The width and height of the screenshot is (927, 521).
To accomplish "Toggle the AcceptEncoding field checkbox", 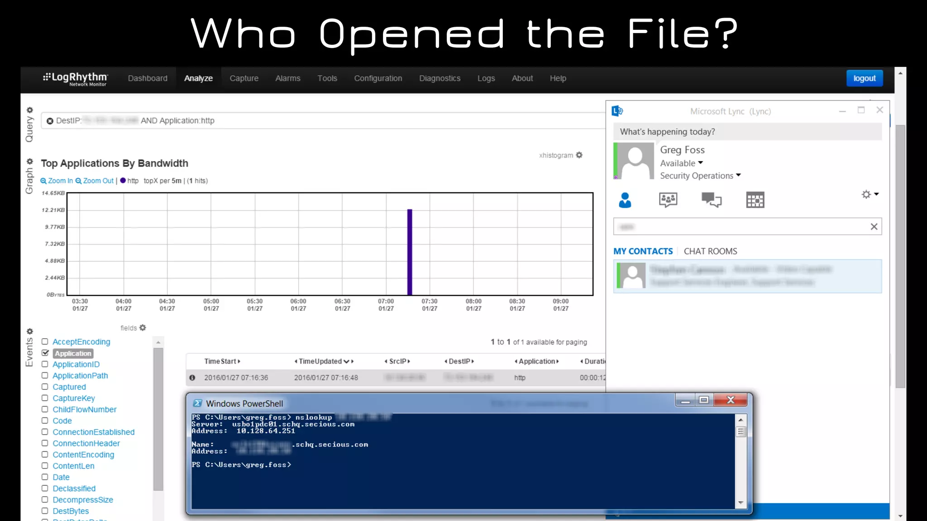I will pyautogui.click(x=45, y=341).
